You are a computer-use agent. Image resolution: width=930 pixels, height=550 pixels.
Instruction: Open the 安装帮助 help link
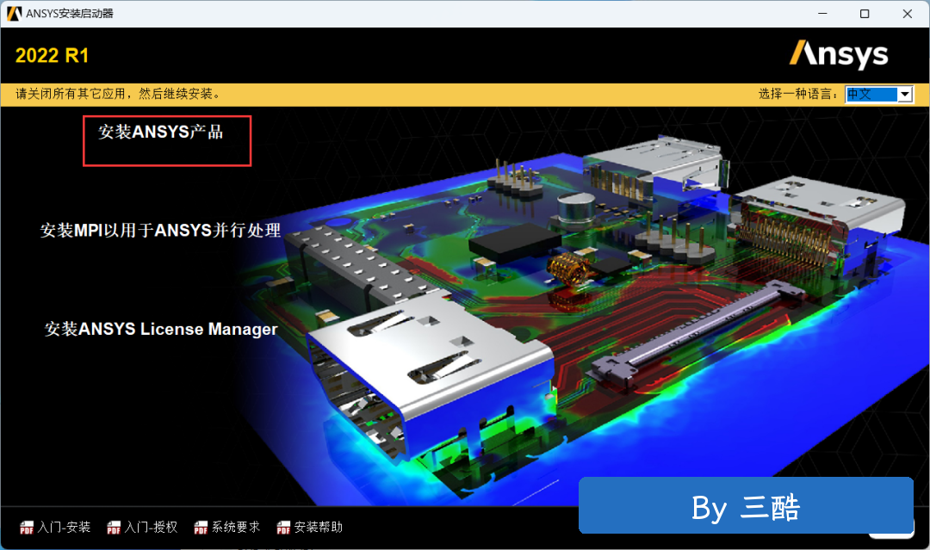coord(318,527)
